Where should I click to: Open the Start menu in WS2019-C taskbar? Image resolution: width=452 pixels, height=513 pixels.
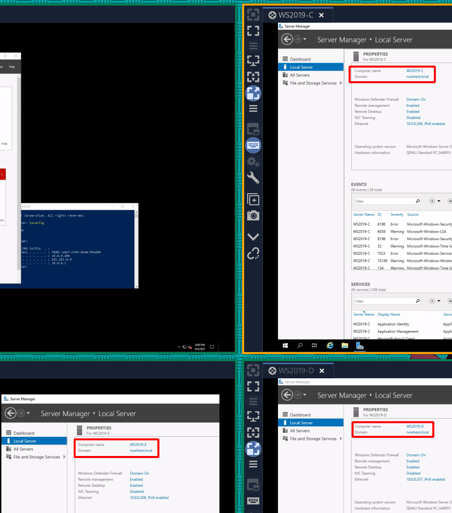(x=285, y=346)
